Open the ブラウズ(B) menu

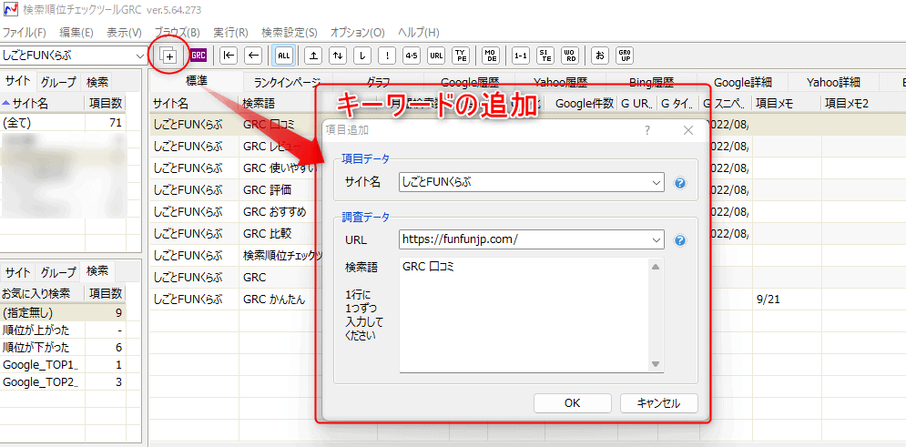pyautogui.click(x=178, y=33)
